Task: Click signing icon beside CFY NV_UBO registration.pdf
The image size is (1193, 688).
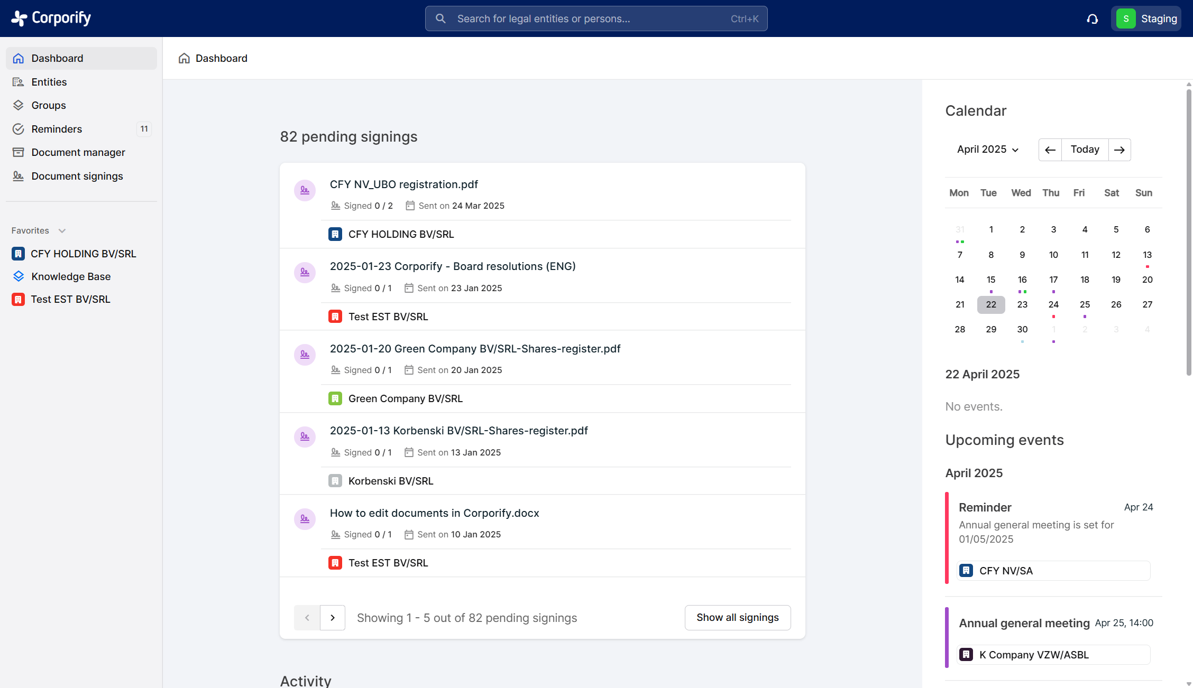Action: pyautogui.click(x=305, y=190)
